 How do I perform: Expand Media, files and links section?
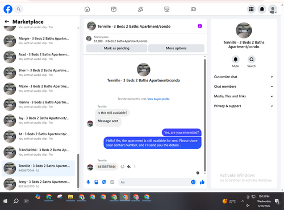click(244, 96)
